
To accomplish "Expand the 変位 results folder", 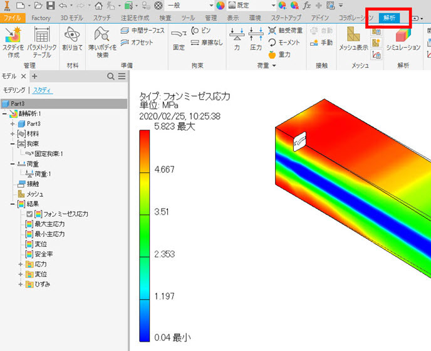I will [x=20, y=275].
